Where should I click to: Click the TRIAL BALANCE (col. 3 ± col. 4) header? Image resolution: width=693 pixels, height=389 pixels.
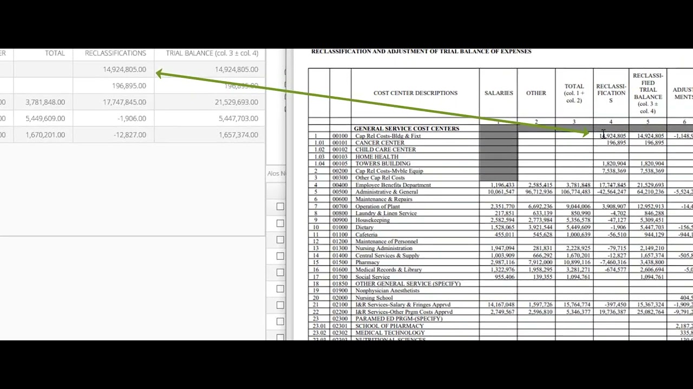(x=212, y=53)
